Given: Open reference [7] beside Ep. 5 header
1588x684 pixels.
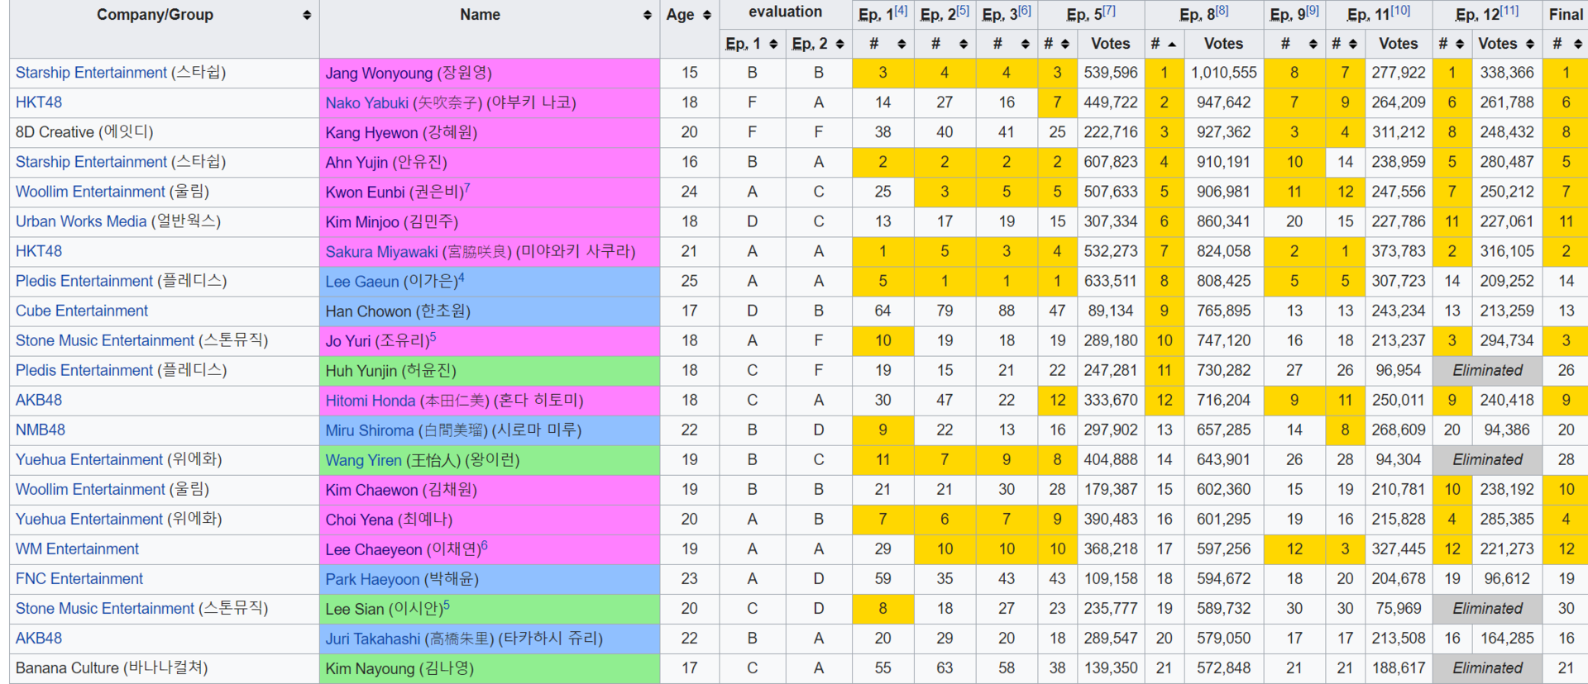Looking at the screenshot, I should tap(1109, 11).
